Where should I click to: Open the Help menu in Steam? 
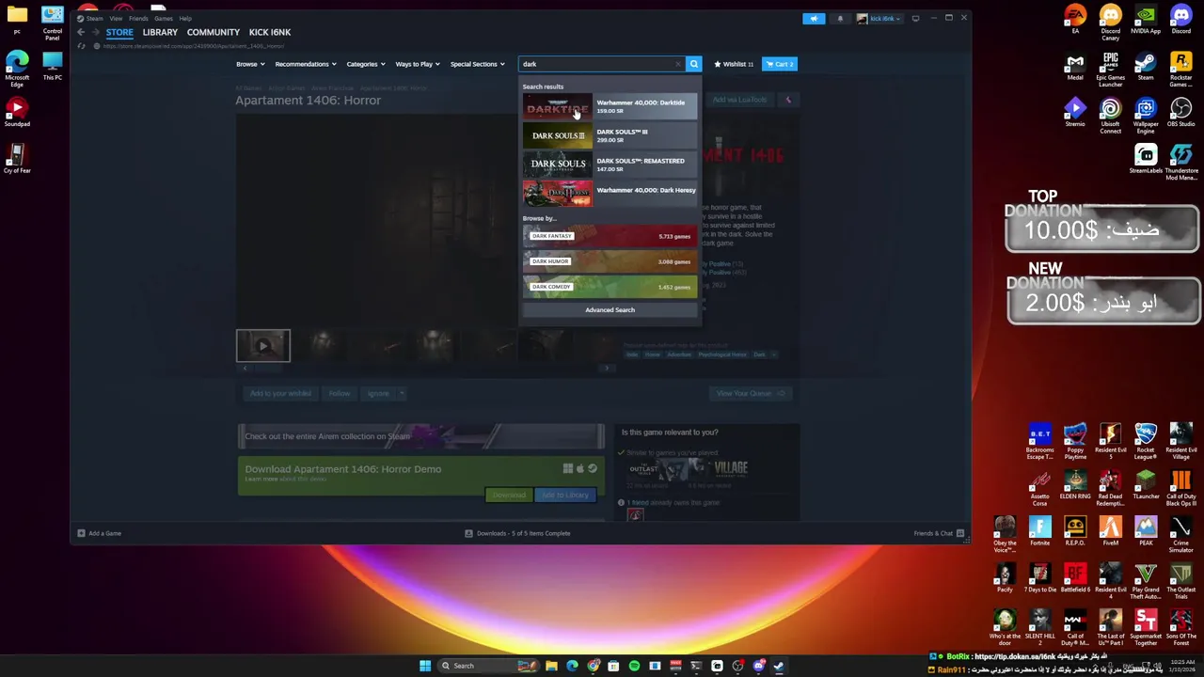pos(185,18)
